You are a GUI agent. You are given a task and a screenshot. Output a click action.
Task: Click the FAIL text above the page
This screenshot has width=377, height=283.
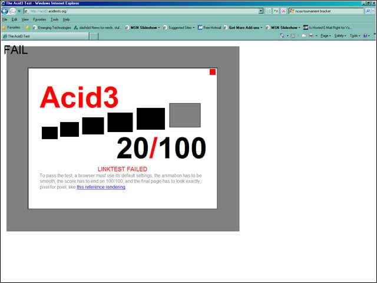pos(16,50)
